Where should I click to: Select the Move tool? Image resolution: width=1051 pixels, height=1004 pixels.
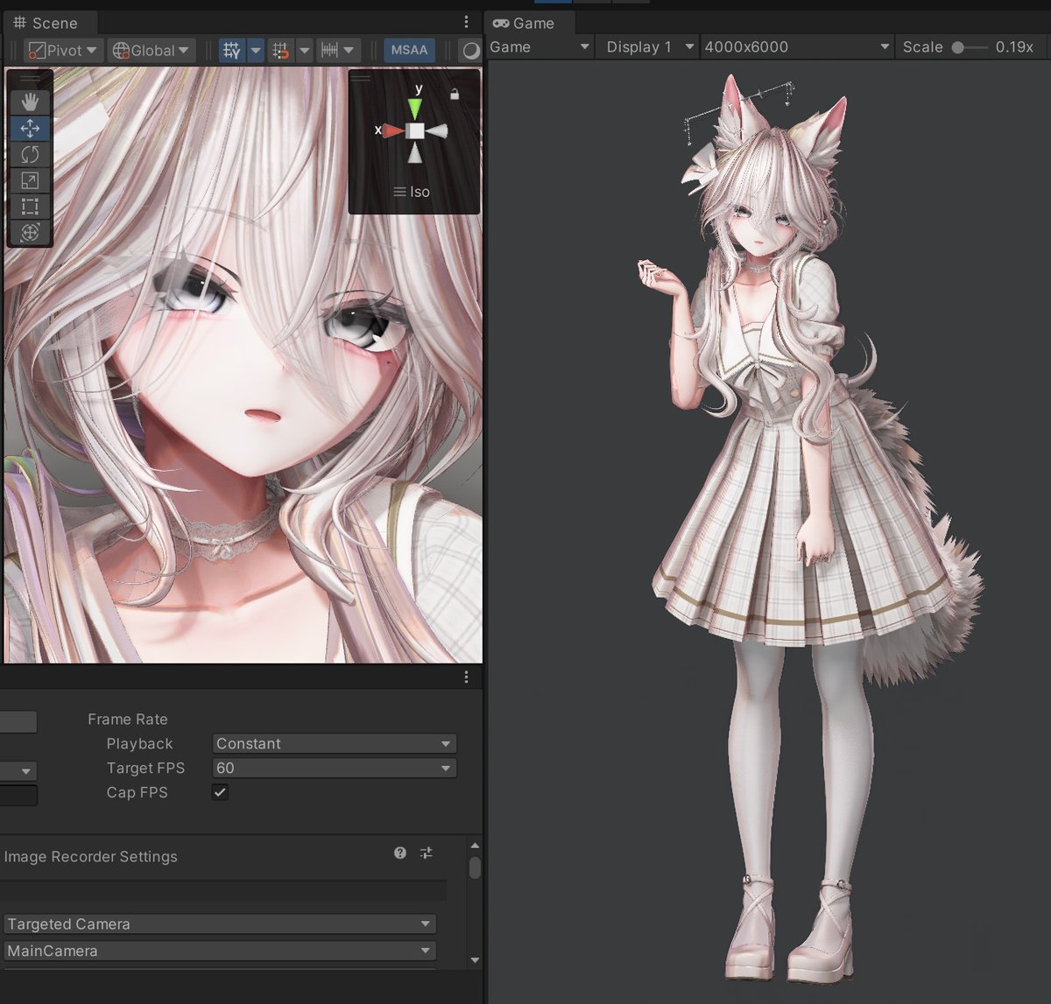(29, 128)
